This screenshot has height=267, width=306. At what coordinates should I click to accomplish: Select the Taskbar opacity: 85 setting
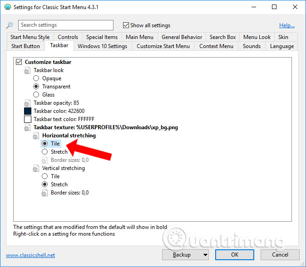click(56, 103)
